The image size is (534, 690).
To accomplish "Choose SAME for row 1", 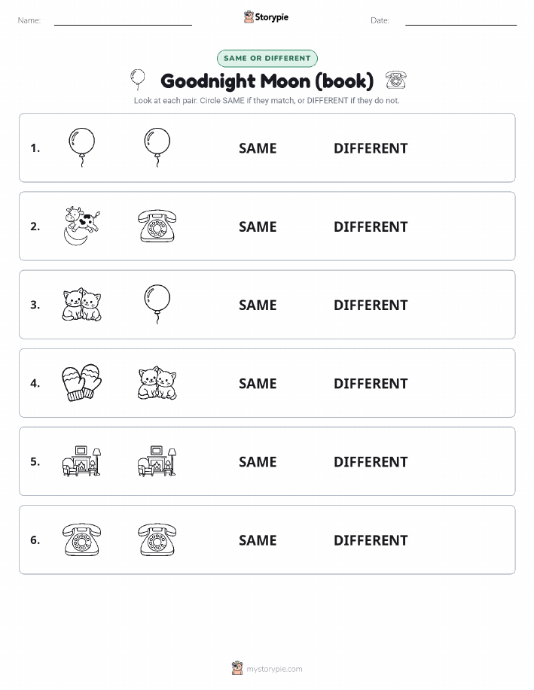I will [x=258, y=148].
